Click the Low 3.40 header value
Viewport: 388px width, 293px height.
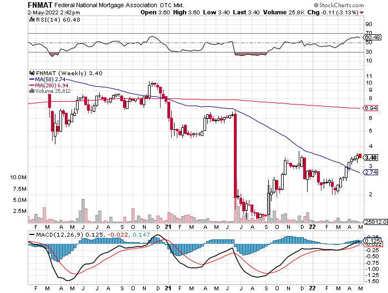coord(216,12)
